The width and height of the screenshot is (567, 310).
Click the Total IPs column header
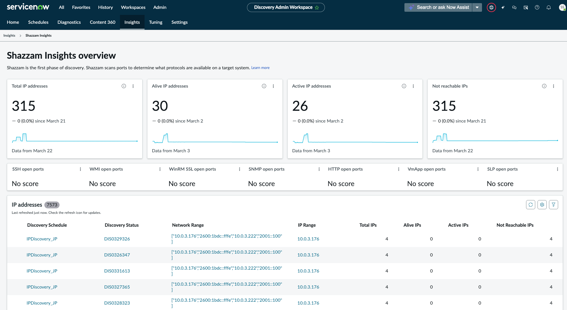click(368, 225)
